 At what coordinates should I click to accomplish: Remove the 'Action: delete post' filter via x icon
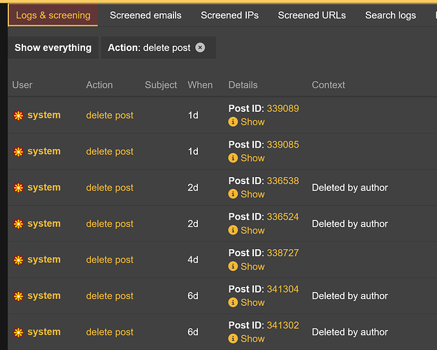tap(200, 48)
